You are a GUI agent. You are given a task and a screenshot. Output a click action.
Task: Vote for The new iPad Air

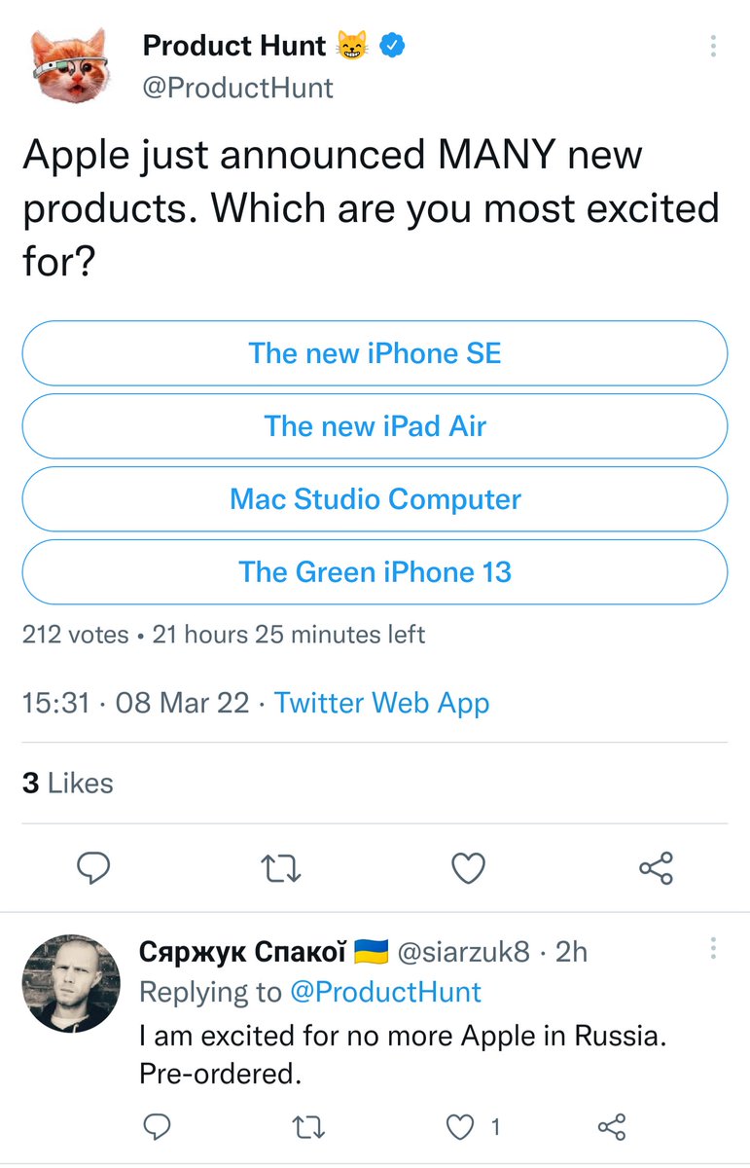pos(375,426)
